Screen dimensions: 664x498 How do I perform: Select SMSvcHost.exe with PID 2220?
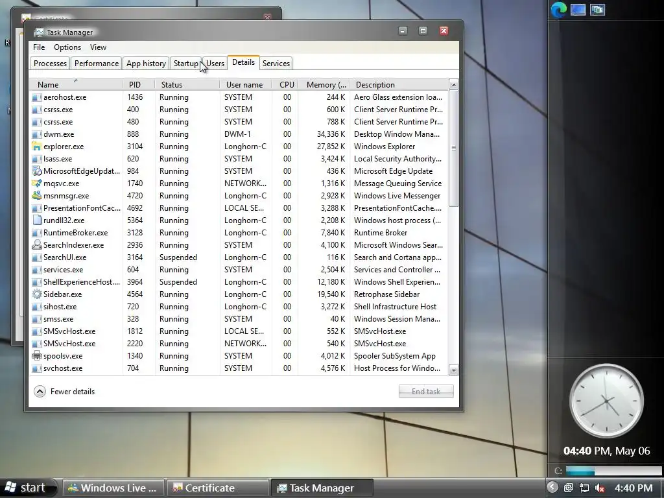pyautogui.click(x=239, y=344)
